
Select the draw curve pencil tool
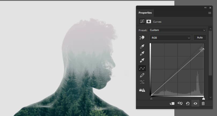click(x=142, y=75)
